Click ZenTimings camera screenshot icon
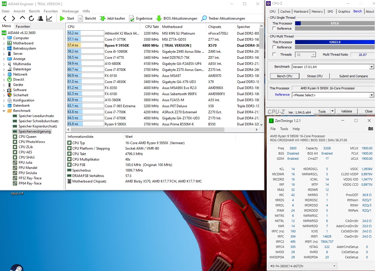Screen dimensions: 375x271 click(x=371, y=129)
